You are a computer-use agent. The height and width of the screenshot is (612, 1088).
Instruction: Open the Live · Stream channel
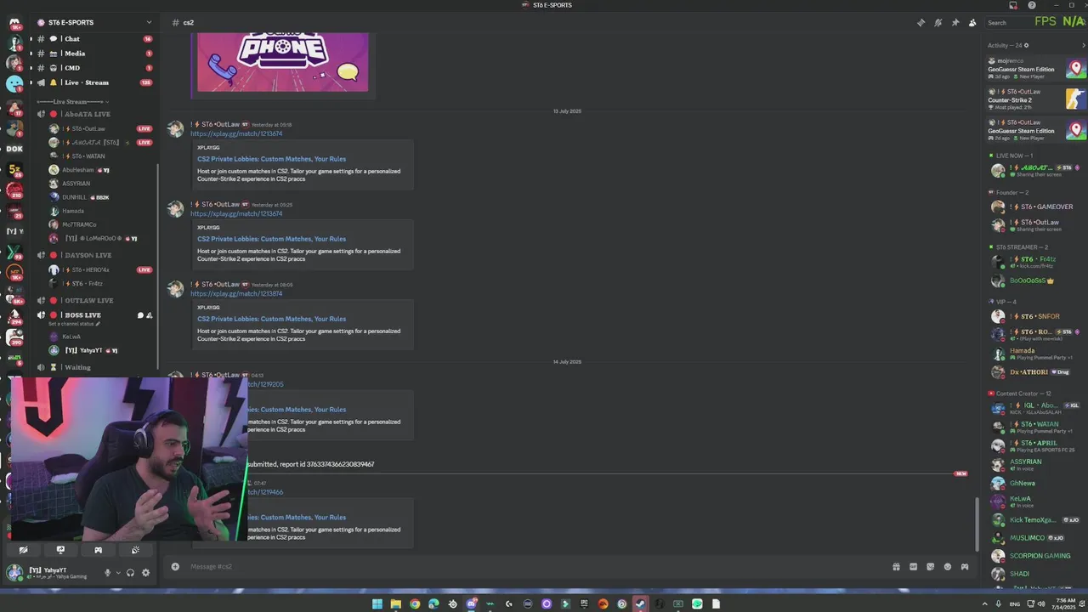pyautogui.click(x=93, y=82)
